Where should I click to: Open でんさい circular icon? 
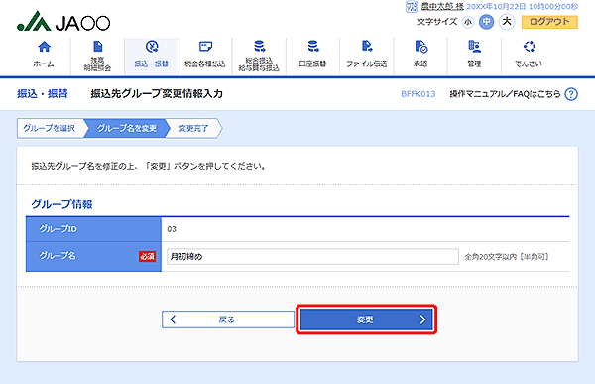529,47
